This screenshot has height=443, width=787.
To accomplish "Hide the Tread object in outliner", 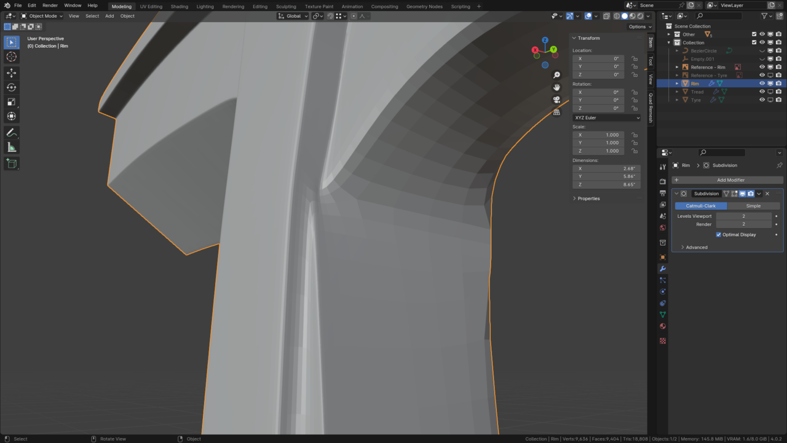I will [762, 92].
